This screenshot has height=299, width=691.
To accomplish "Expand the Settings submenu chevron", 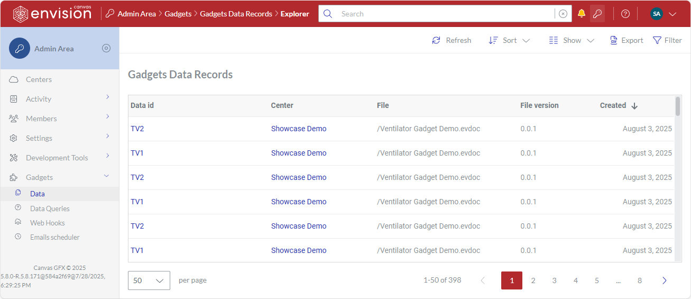I will tap(107, 136).
